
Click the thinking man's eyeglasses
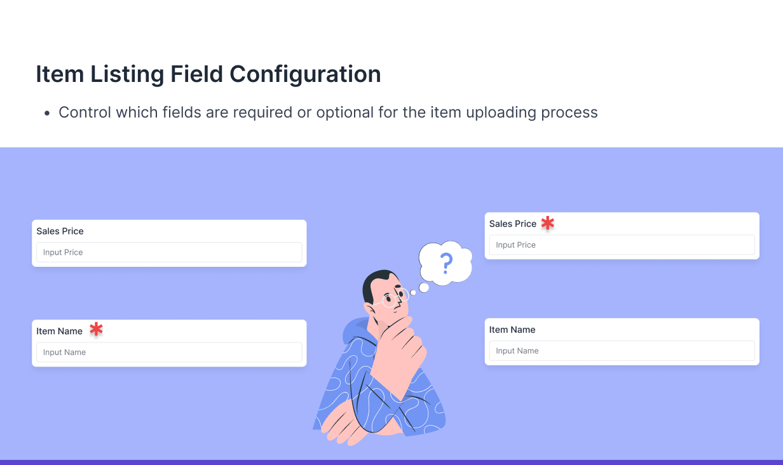[x=395, y=297]
